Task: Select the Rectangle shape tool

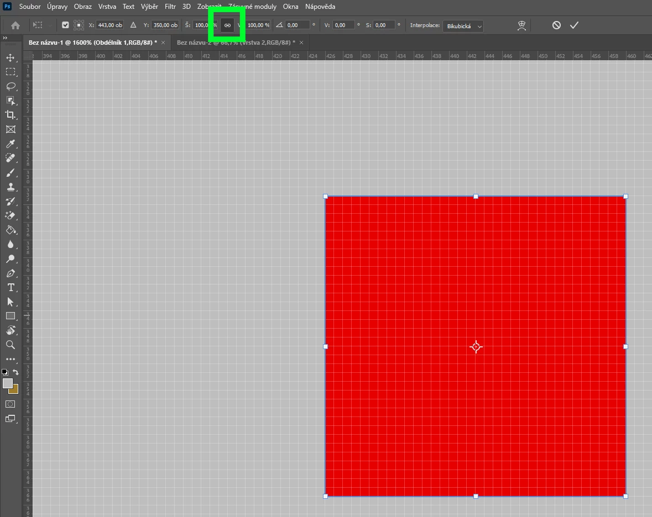Action: (11, 316)
